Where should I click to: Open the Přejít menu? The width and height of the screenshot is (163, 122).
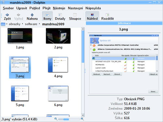pyautogui.click(x=46, y=8)
